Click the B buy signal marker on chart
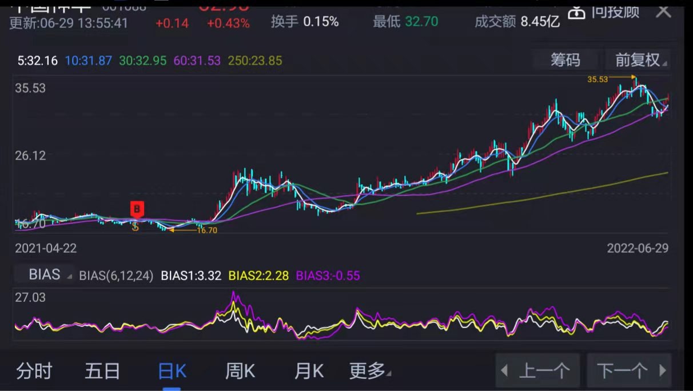Screen dimensions: 693x391 tap(137, 210)
